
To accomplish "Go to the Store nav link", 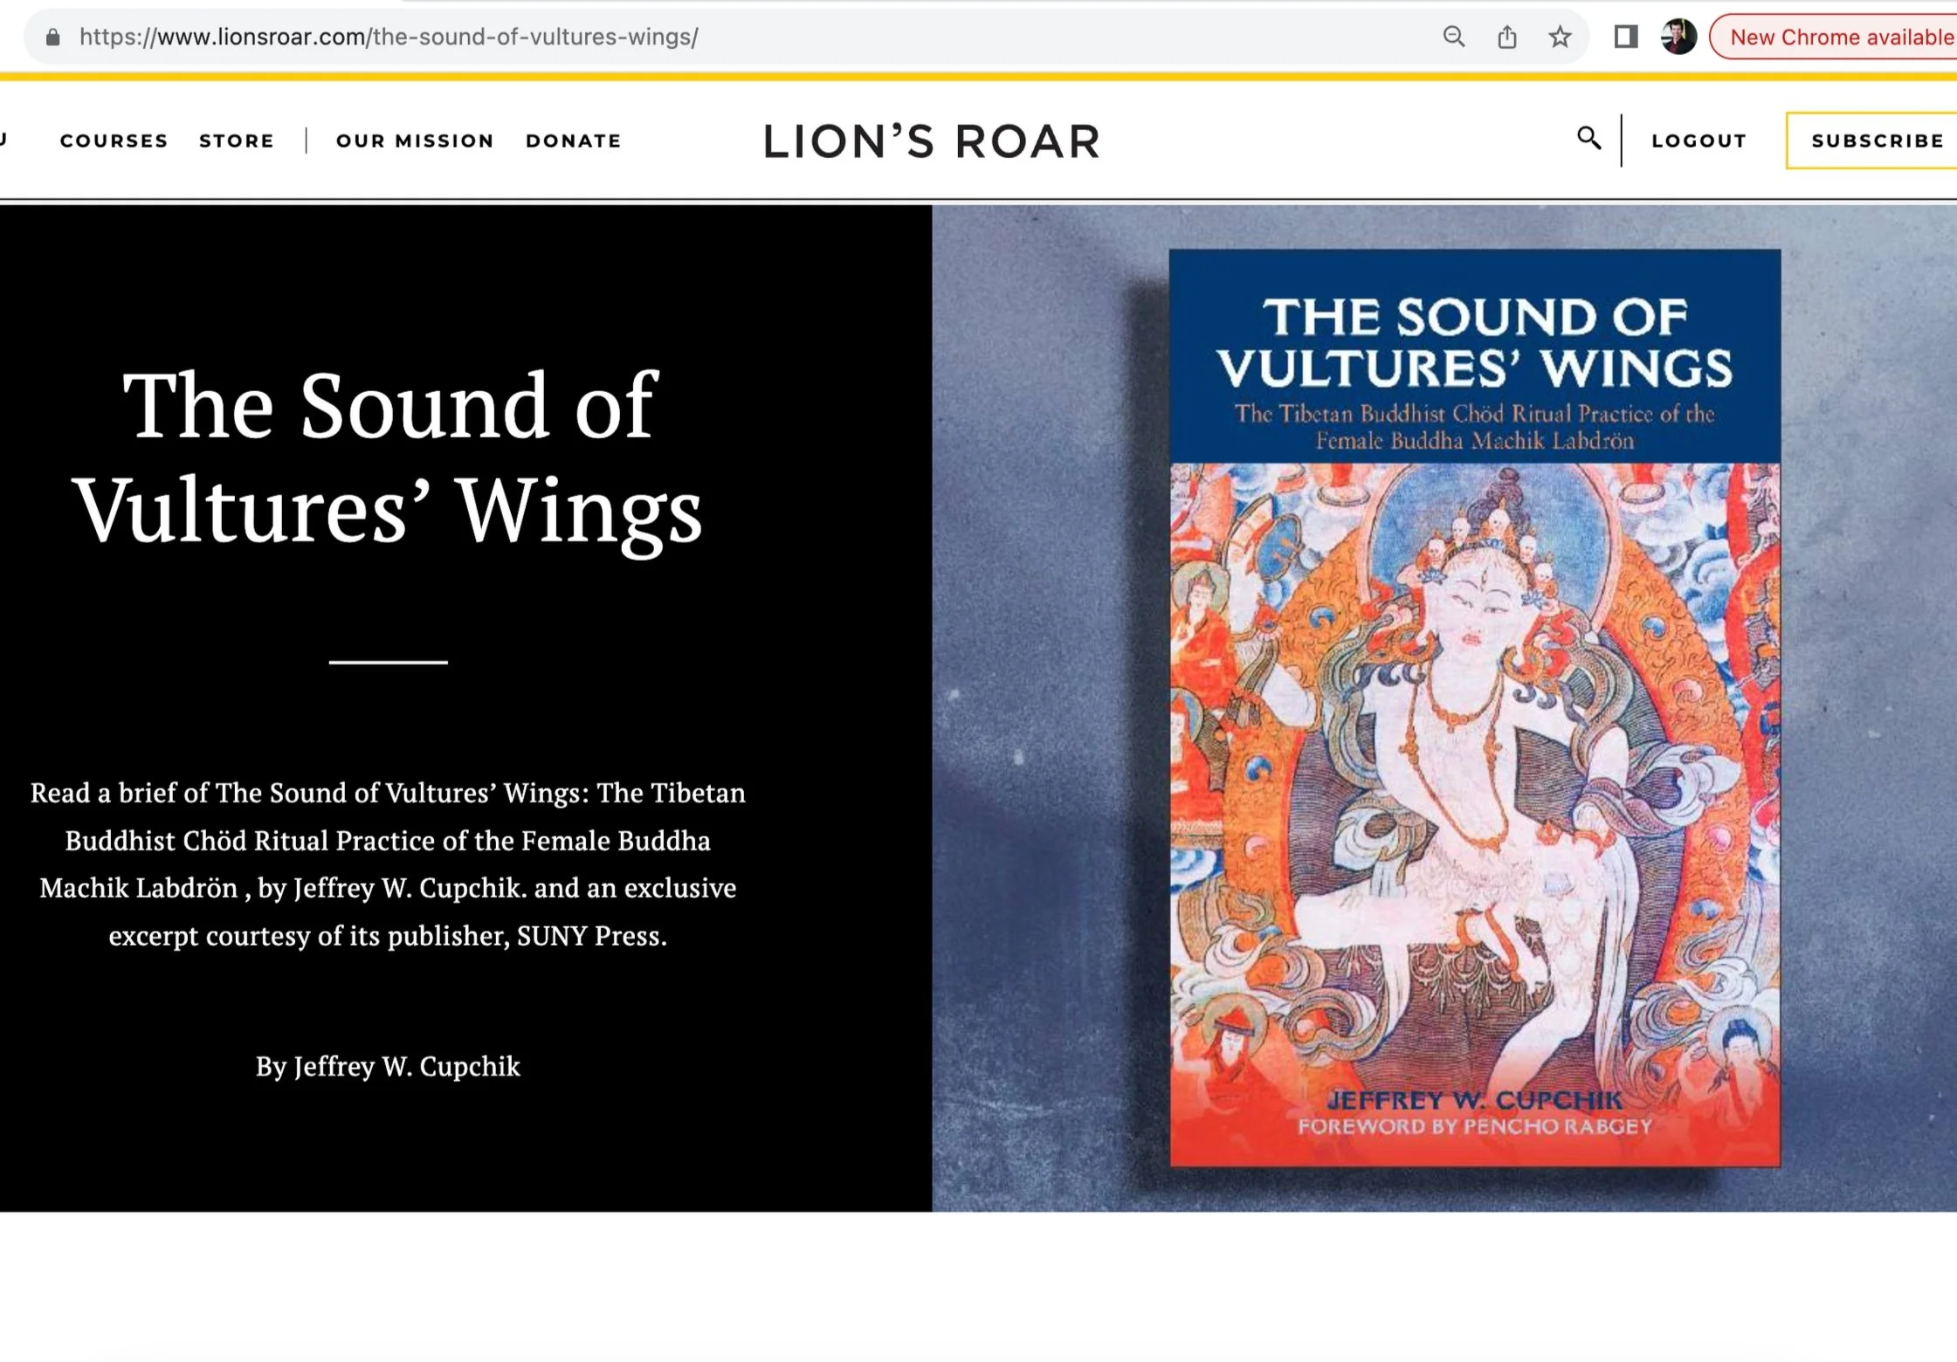I will [x=237, y=141].
